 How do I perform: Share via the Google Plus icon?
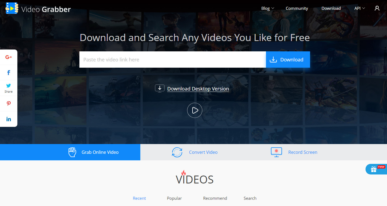point(9,57)
